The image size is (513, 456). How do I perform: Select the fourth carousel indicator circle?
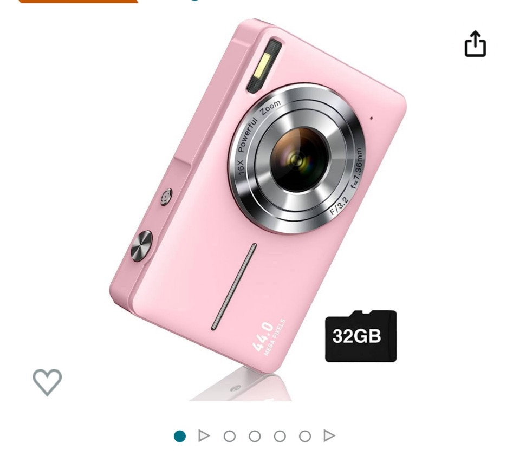click(x=255, y=436)
